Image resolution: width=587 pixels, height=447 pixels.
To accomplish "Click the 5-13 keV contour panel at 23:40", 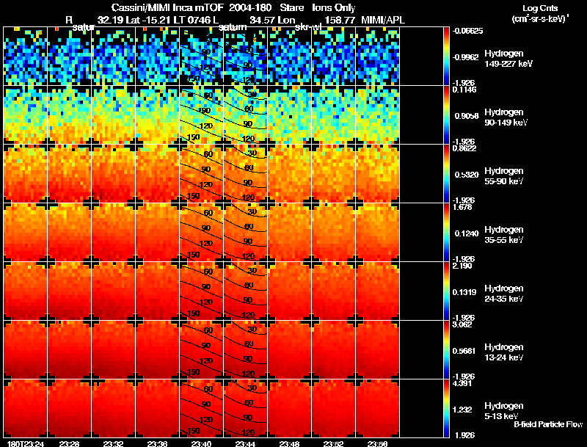I will coord(201,409).
